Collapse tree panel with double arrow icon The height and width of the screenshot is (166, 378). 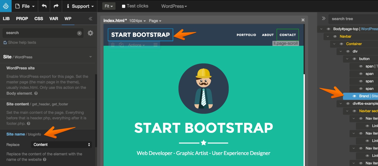click(324, 18)
